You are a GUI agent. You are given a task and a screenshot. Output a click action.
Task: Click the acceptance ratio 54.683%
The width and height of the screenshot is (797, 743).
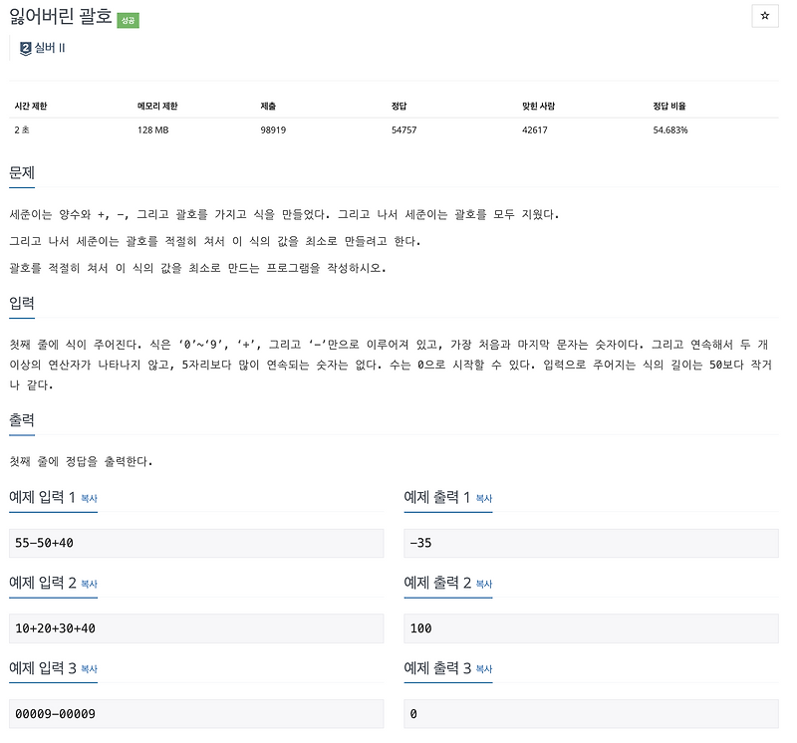pyautogui.click(x=669, y=128)
